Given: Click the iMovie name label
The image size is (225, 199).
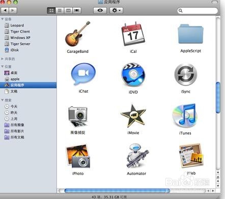Looking at the screenshot, I should [133, 133].
